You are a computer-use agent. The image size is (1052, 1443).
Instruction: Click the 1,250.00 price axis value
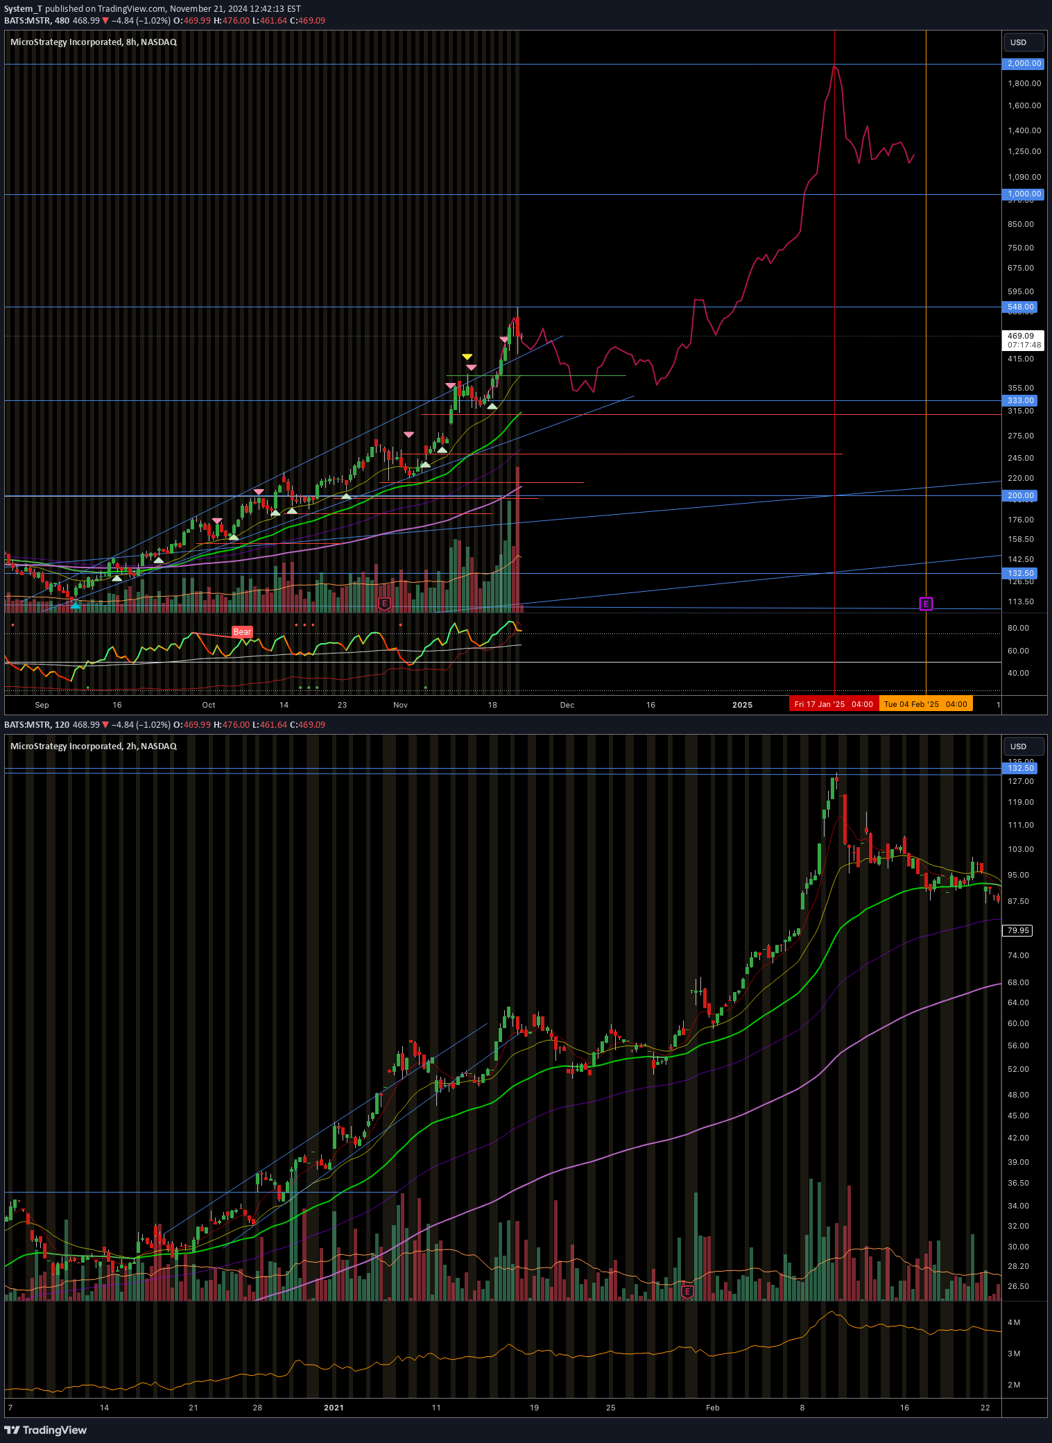(x=1024, y=151)
